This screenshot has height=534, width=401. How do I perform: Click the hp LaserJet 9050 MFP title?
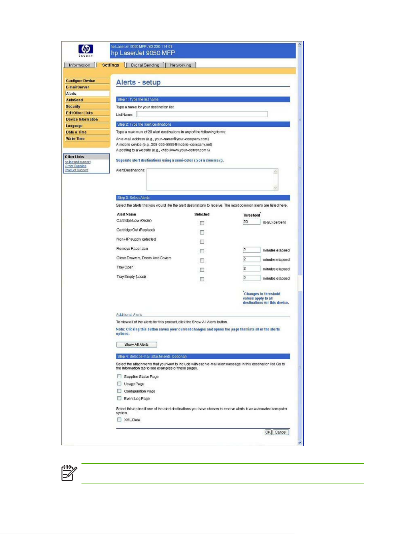(143, 53)
